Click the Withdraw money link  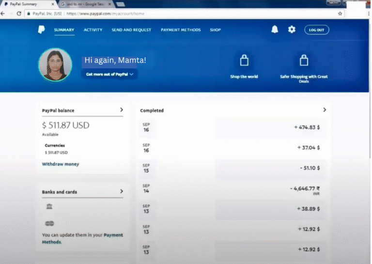61,164
